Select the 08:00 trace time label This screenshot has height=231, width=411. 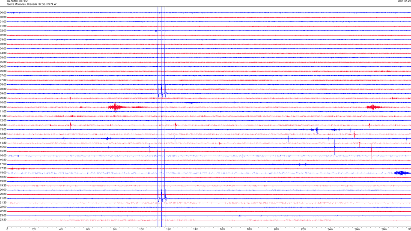3,85
